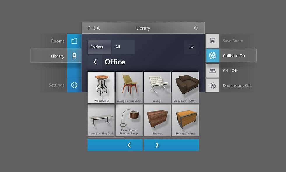The width and height of the screenshot is (286, 172).
Task: Select the Wood Stool item
Action: click(101, 88)
